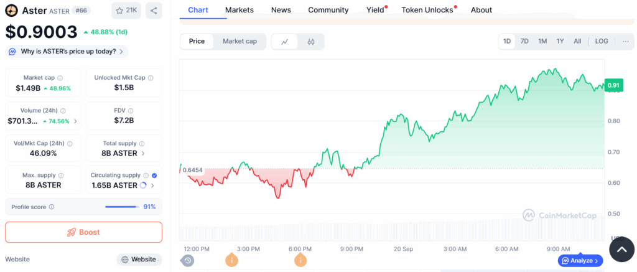This screenshot has height=272, width=637.
Task: Click the $1.49B market cap value
Action: click(28, 88)
